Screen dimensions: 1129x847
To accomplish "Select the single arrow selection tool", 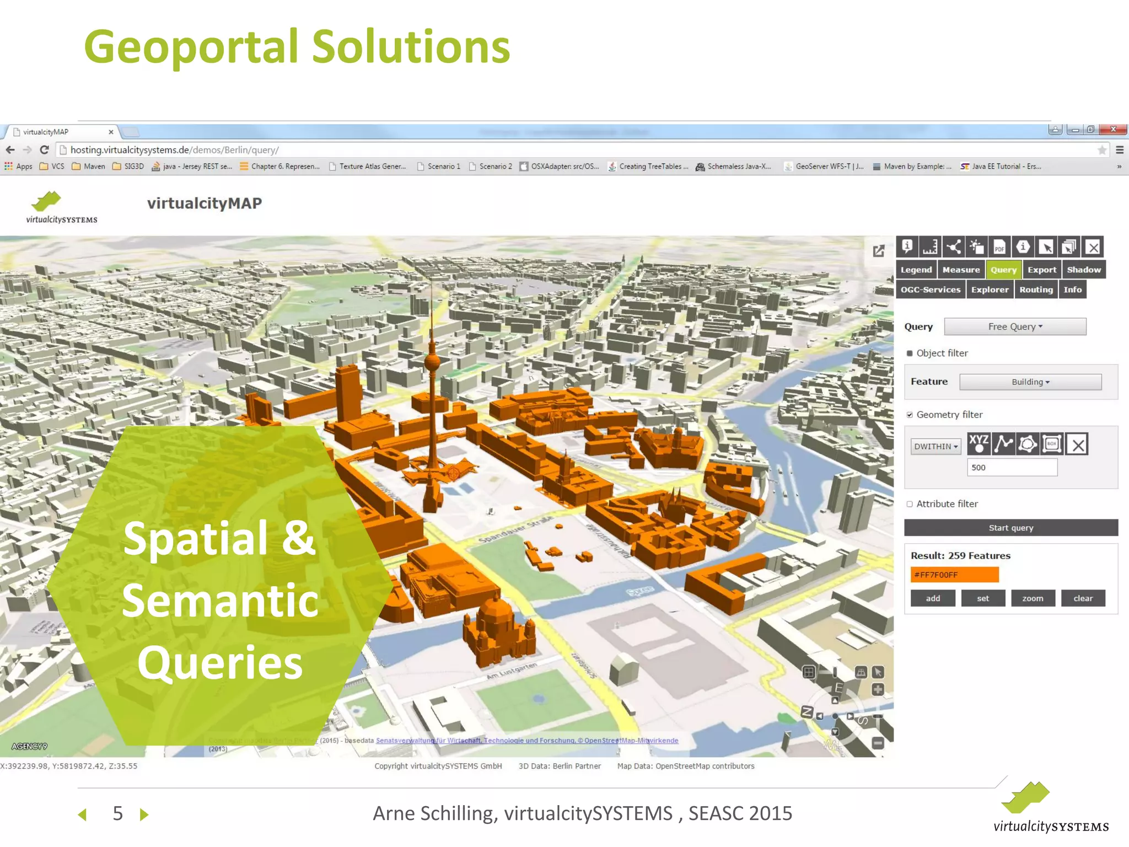I will point(1046,247).
